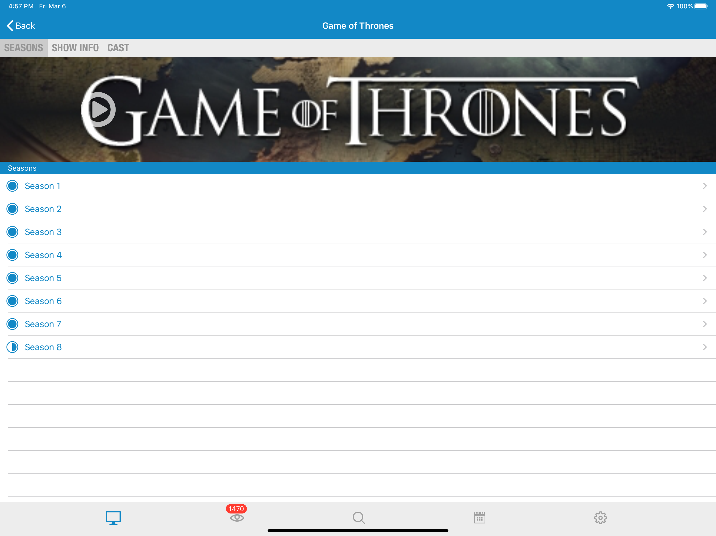Expand Season 7 using its chevron
This screenshot has width=716, height=536.
pos(705,324)
